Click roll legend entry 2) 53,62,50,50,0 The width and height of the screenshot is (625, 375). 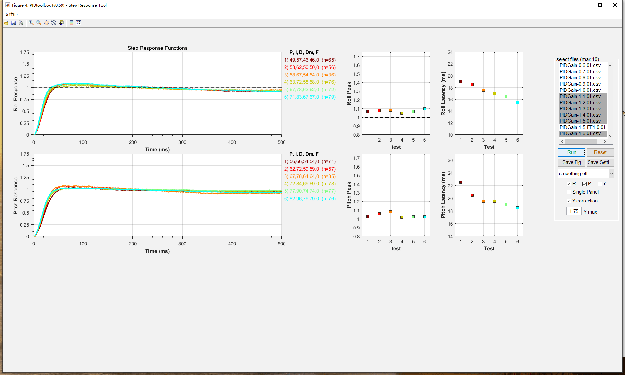pyautogui.click(x=310, y=67)
